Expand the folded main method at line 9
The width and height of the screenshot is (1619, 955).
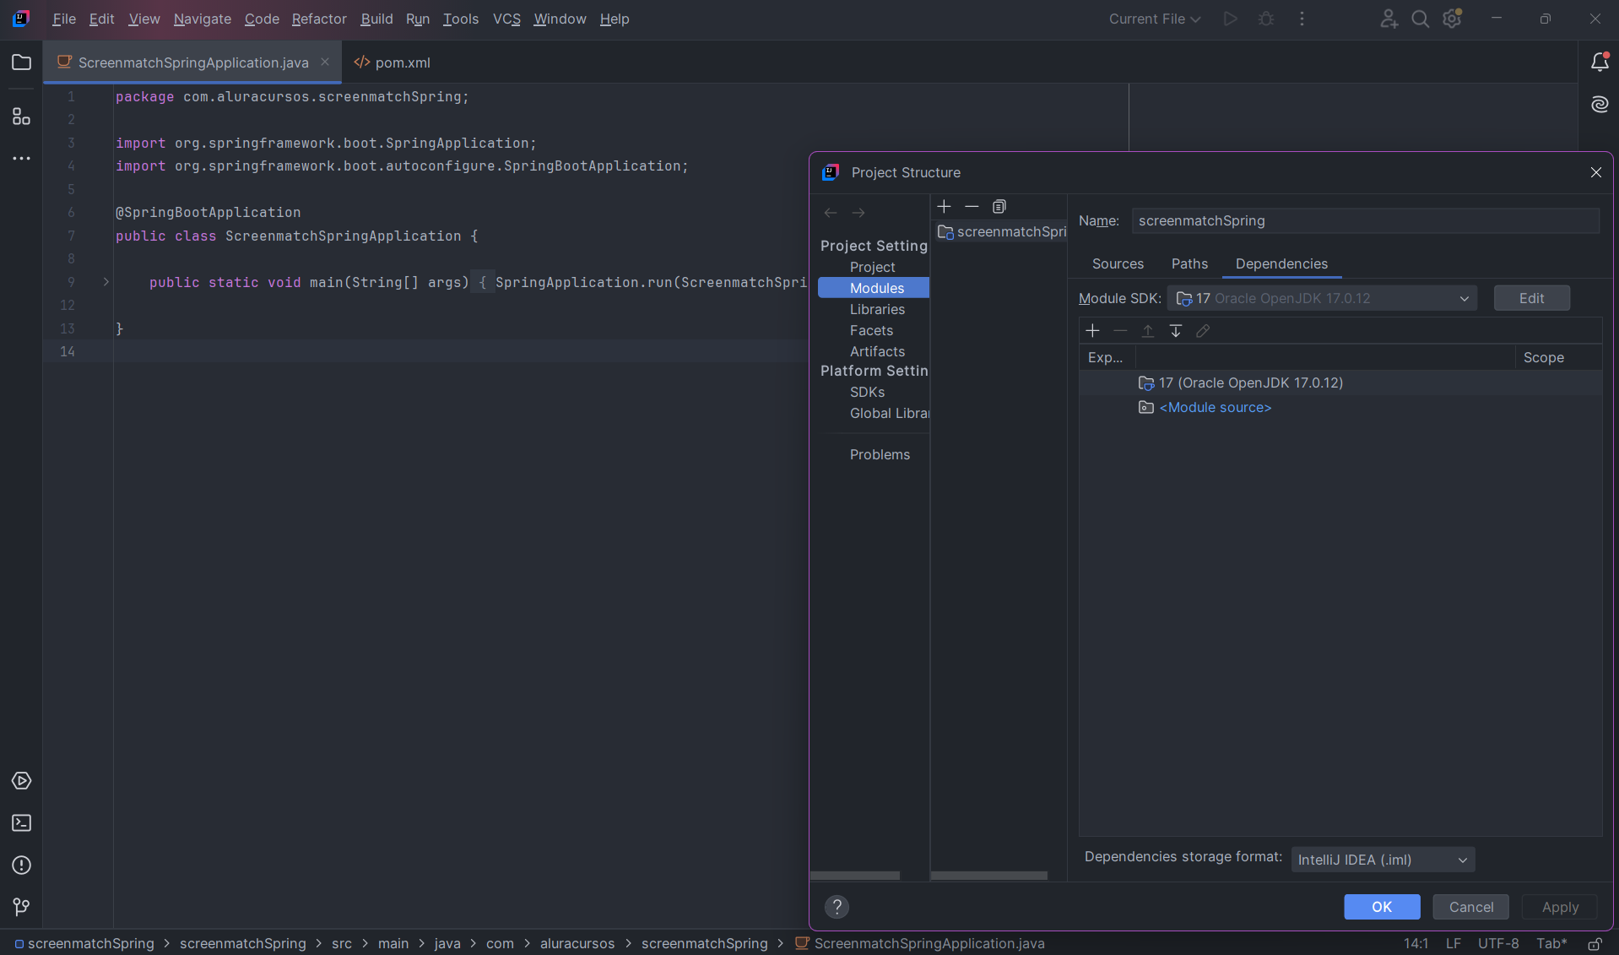coord(106,282)
